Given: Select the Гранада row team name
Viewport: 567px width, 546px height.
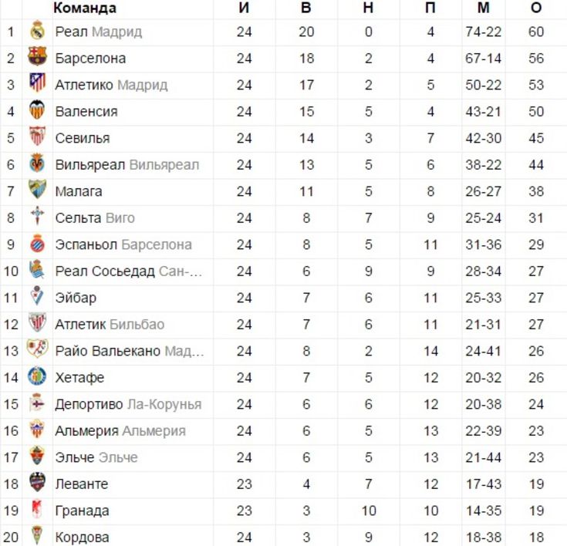Looking at the screenshot, I should click(82, 511).
